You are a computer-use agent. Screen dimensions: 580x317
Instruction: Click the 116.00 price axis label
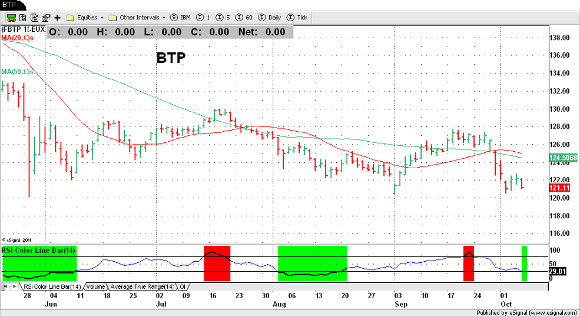pyautogui.click(x=559, y=233)
